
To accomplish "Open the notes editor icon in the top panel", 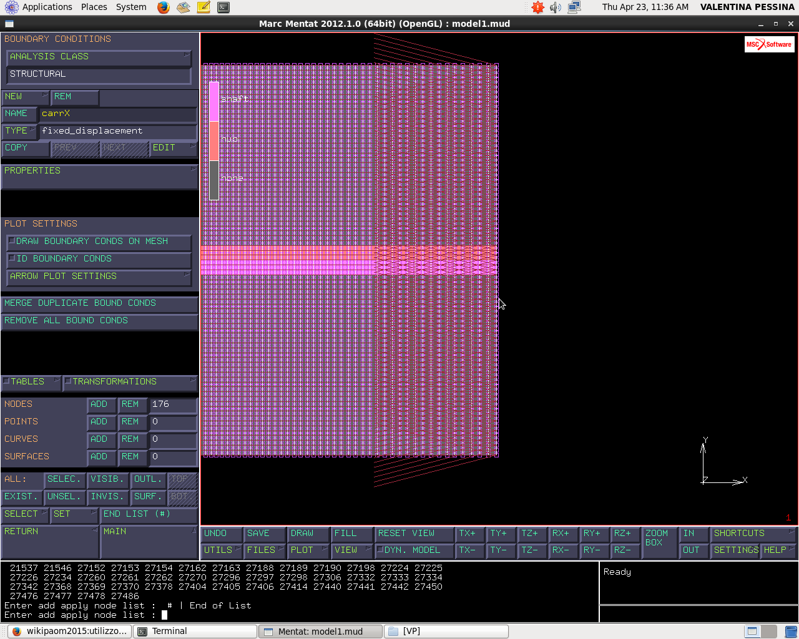I will point(203,7).
